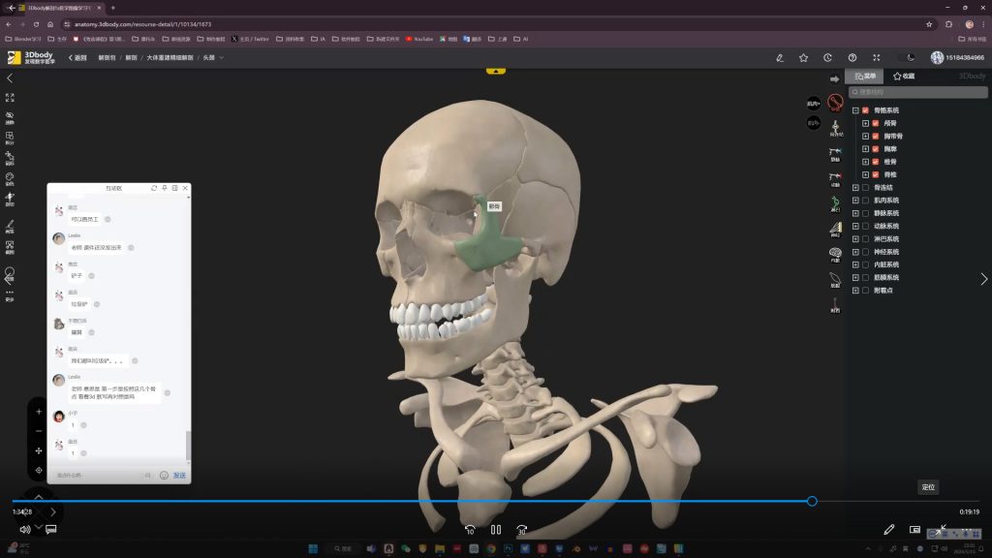Click 发送 to send chat message
Image resolution: width=992 pixels, height=558 pixels.
179,475
